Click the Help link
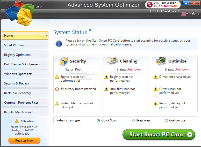The image size is (201, 147). coord(192,13)
